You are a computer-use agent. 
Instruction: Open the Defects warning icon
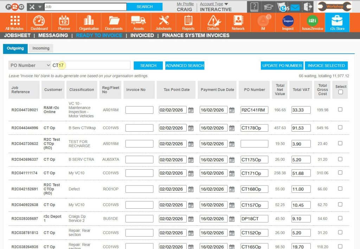pos(213,22)
